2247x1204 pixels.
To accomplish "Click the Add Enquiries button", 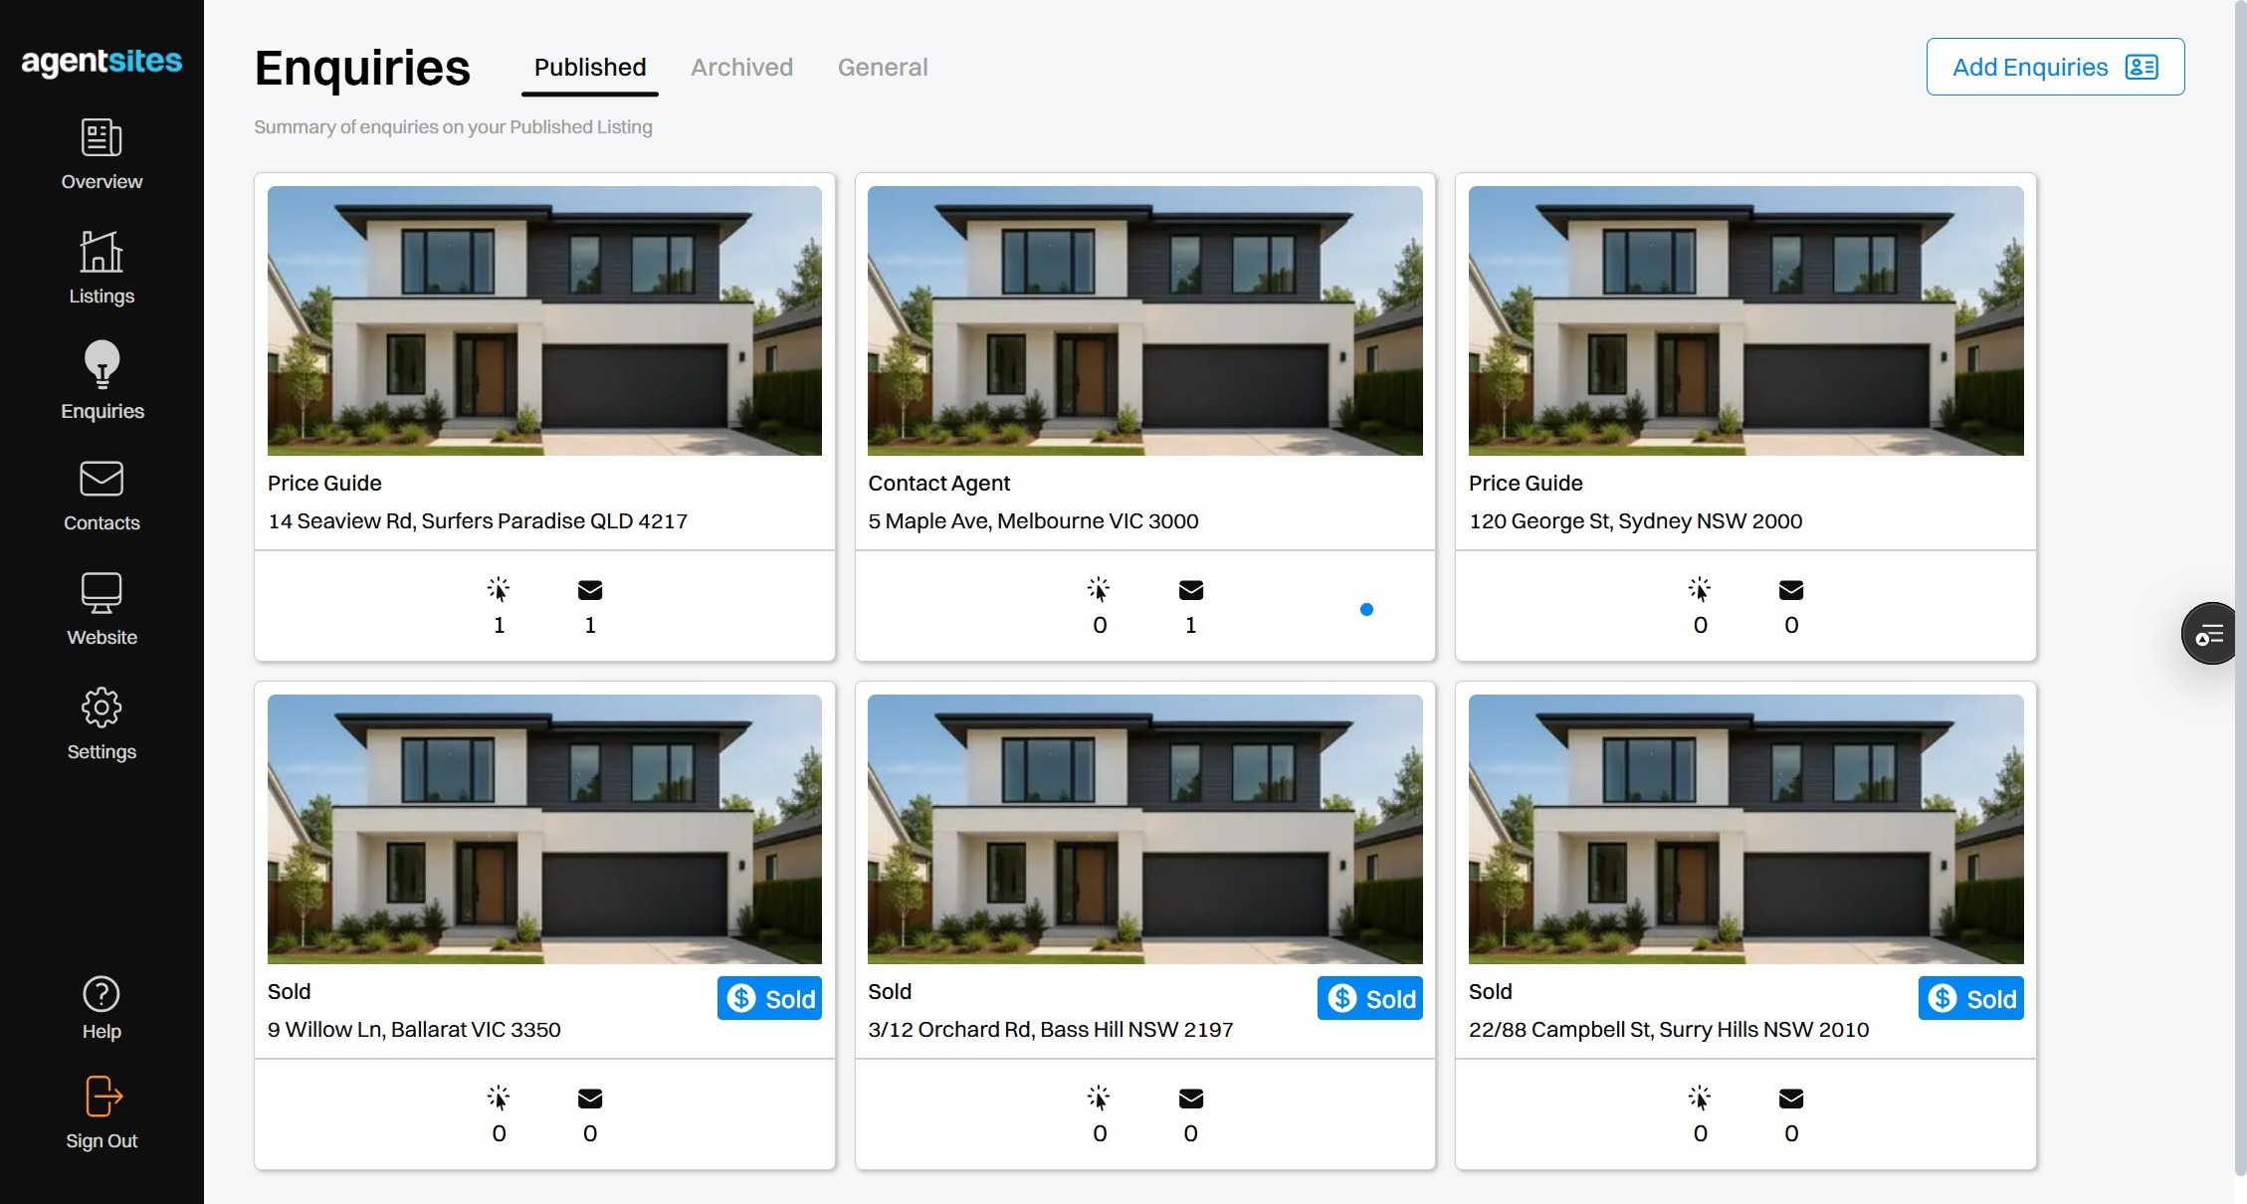I will pos(2055,67).
